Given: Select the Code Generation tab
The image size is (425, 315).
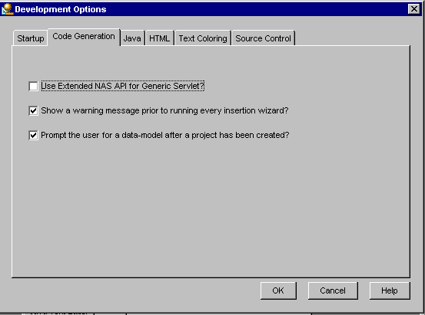Looking at the screenshot, I should (84, 36).
